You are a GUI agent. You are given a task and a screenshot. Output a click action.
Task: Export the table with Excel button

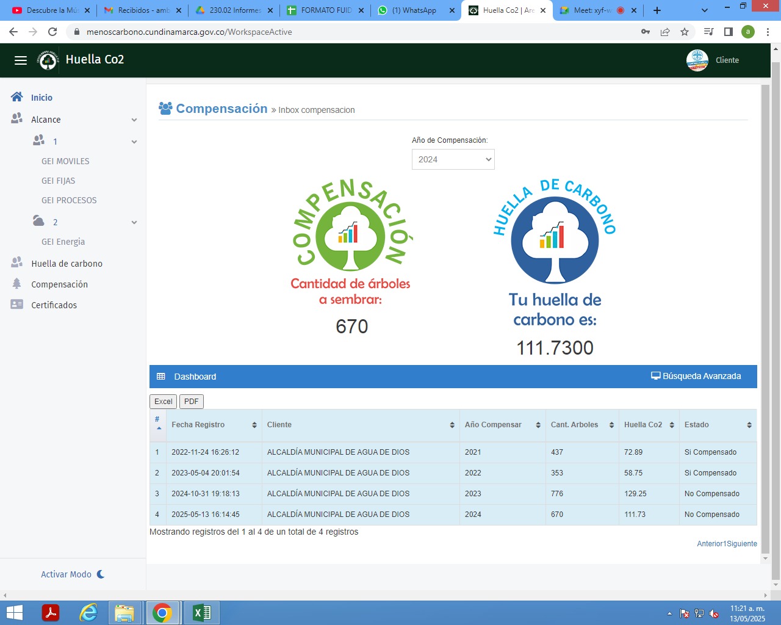click(x=163, y=402)
